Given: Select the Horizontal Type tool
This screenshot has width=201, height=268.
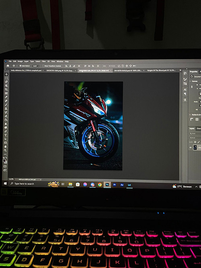Looking at the screenshot, I should (x=6, y=135).
